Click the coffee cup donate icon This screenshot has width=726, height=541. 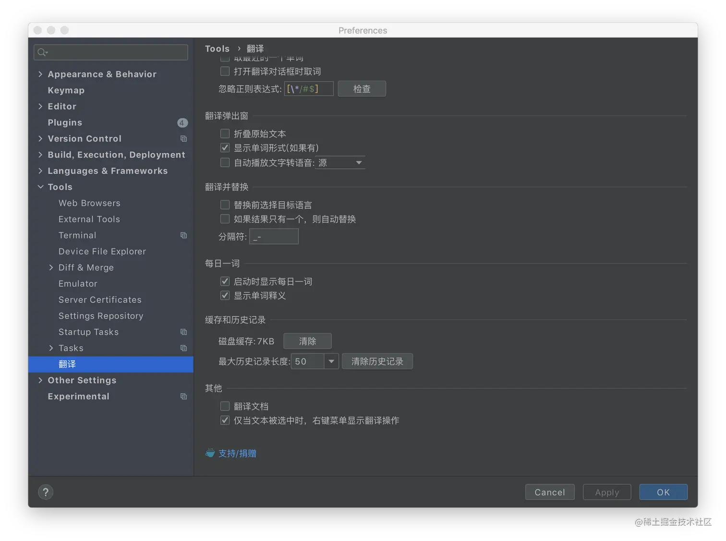click(210, 453)
